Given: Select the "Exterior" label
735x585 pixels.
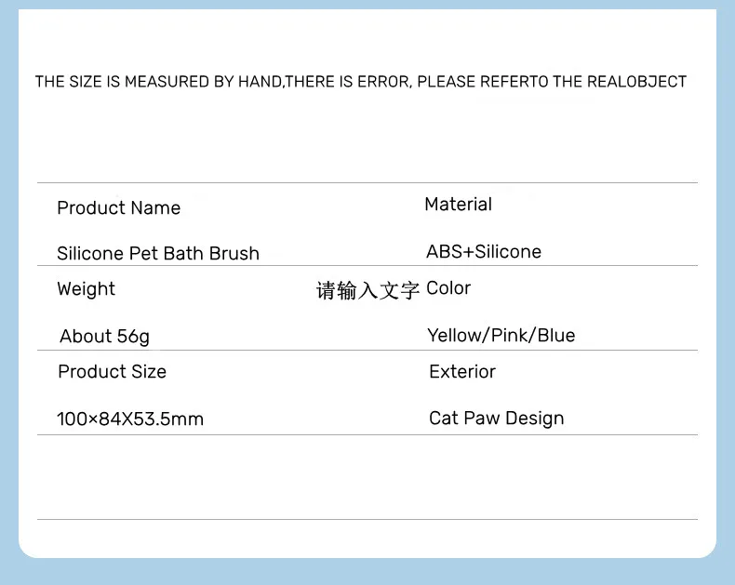Looking at the screenshot, I should click(462, 372).
